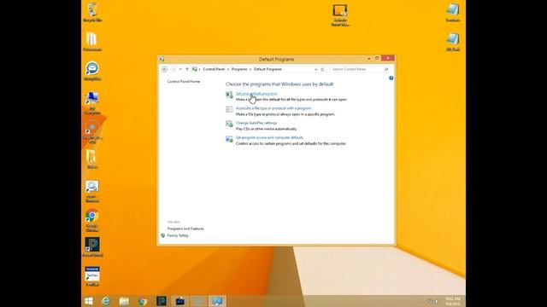Click the Refresh button in address bar
The image size is (547, 307).
[322, 69]
